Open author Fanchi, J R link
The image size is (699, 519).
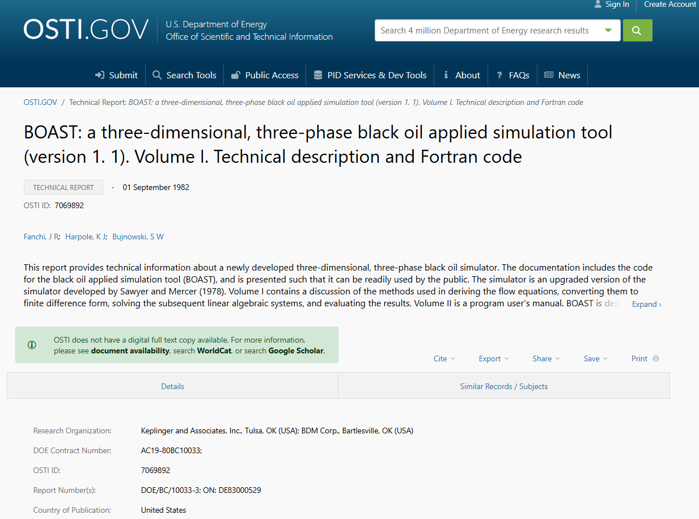(40, 237)
